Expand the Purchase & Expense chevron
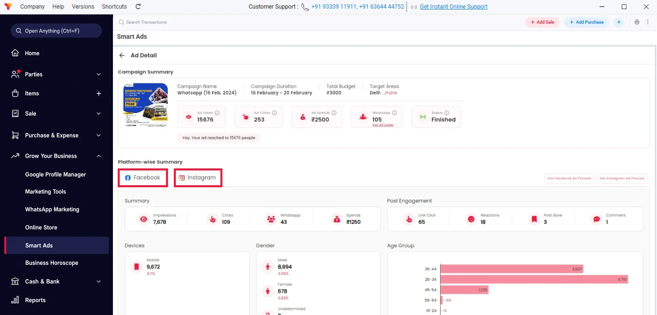 click(99, 135)
